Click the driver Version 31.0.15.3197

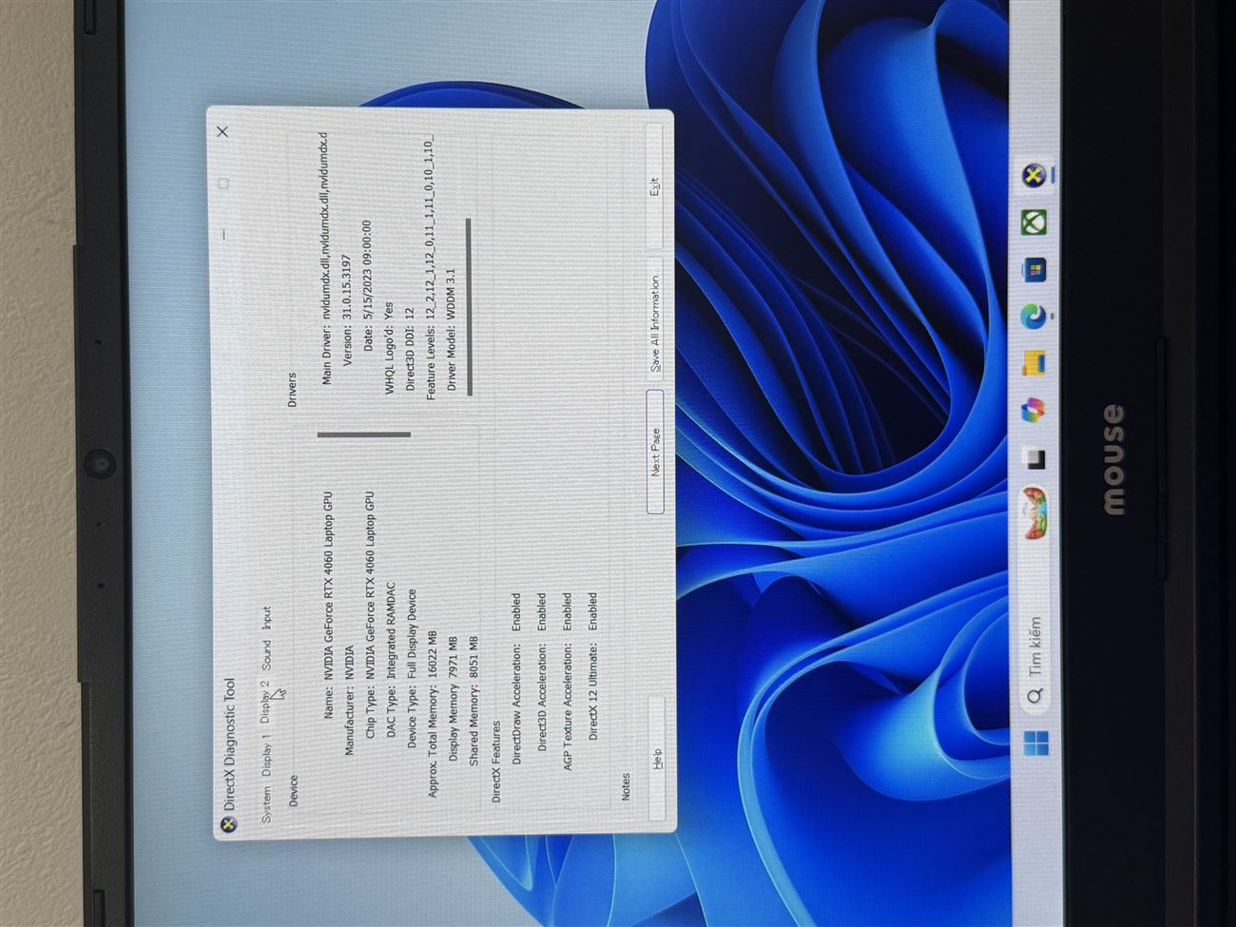tap(347, 288)
